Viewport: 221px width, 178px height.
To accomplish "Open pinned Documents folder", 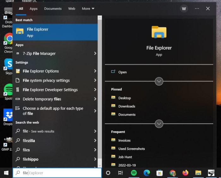I will [x=127, y=114].
